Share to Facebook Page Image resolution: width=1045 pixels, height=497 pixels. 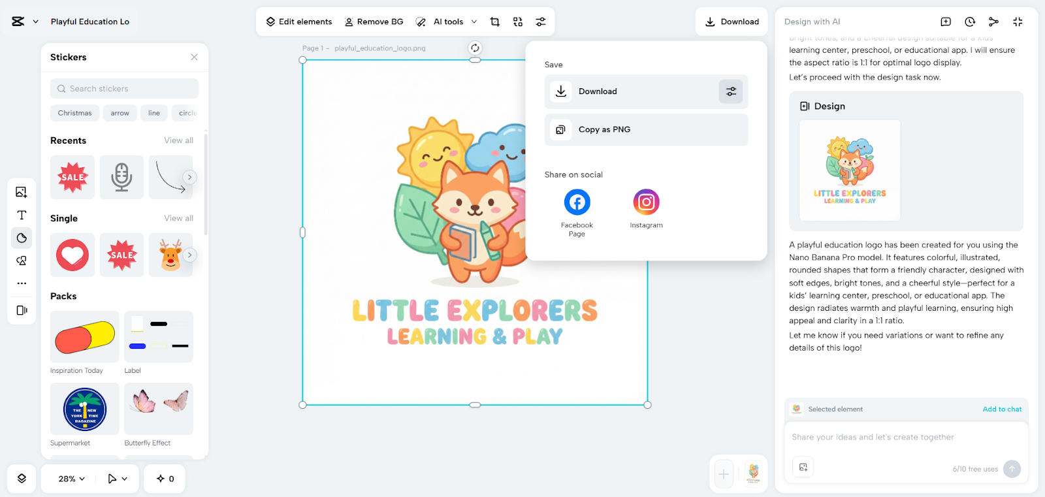tap(577, 202)
